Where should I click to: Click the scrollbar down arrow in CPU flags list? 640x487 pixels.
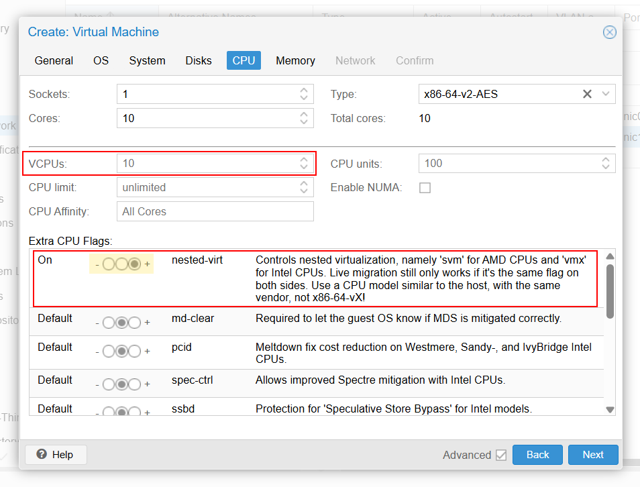pyautogui.click(x=610, y=409)
